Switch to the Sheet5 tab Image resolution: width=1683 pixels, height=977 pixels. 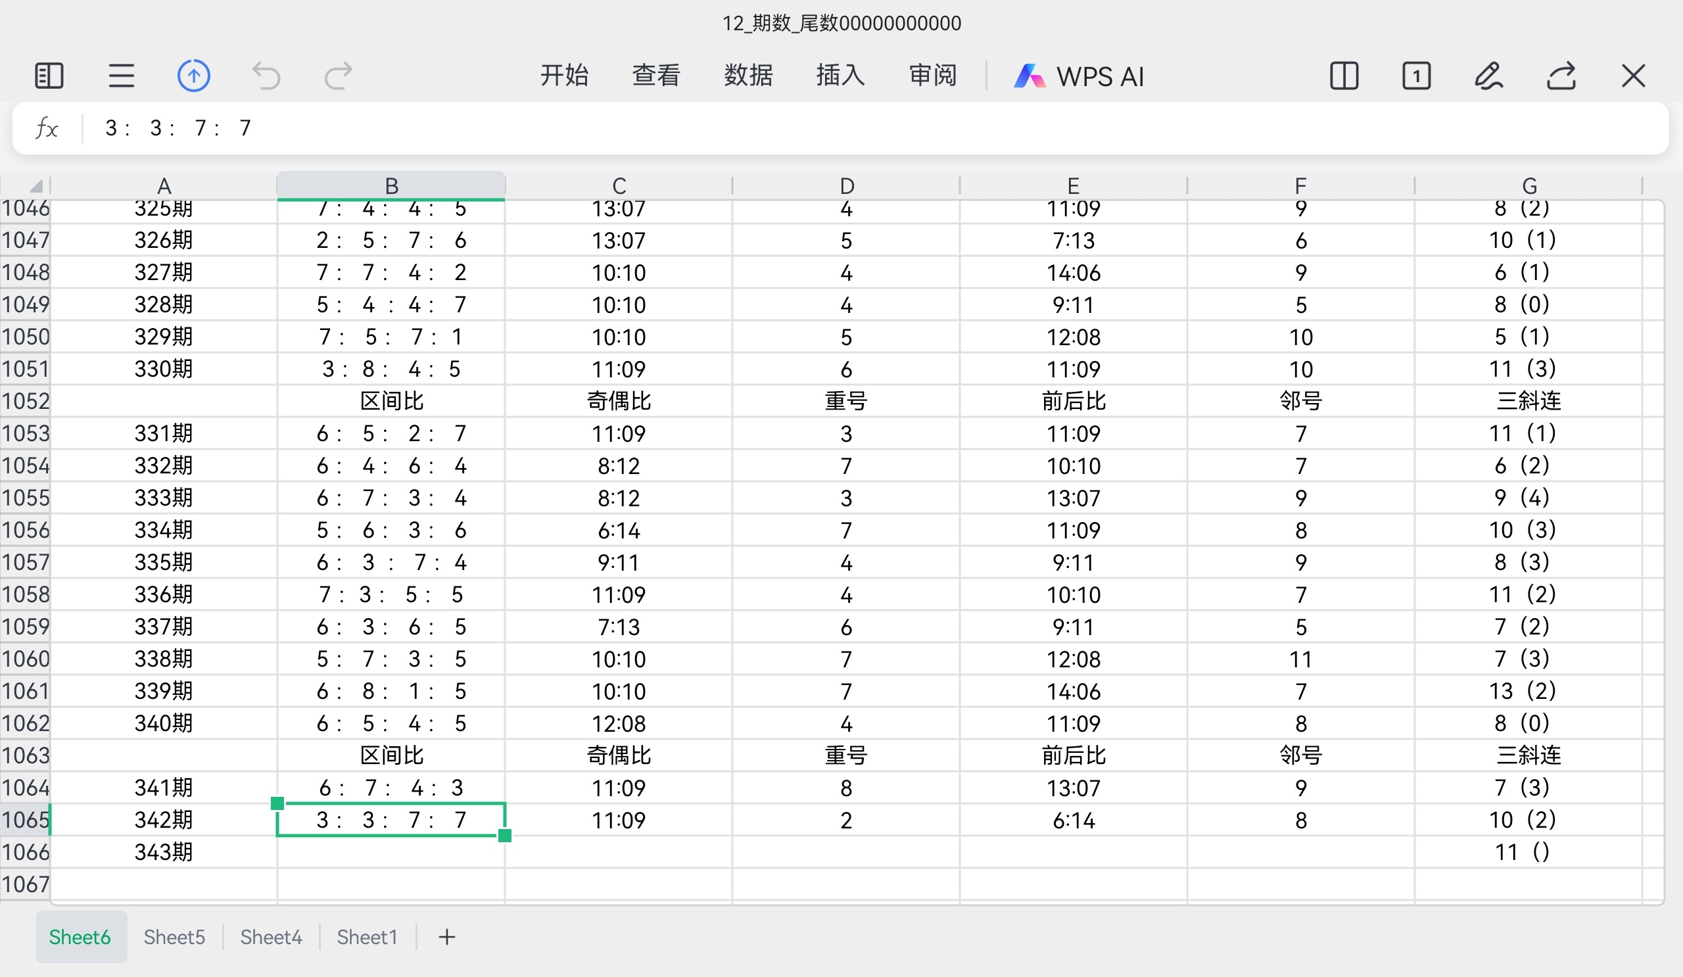pyautogui.click(x=174, y=937)
